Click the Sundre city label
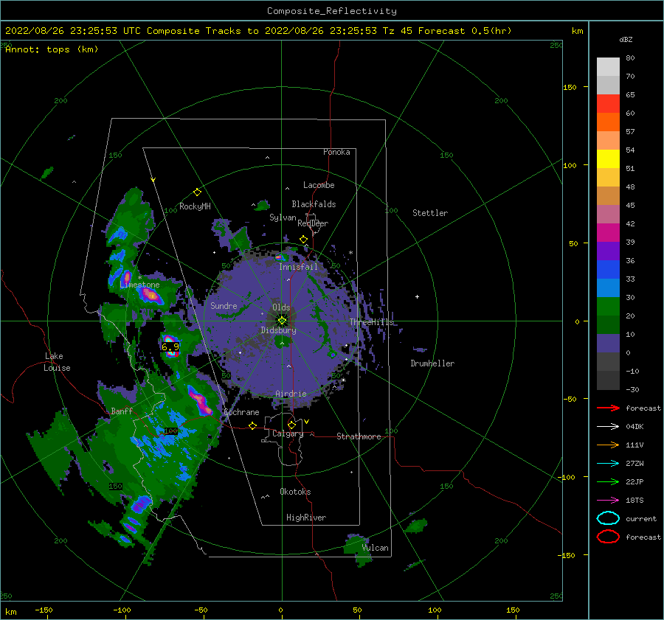Screen dimensions: 664x620 click(224, 305)
